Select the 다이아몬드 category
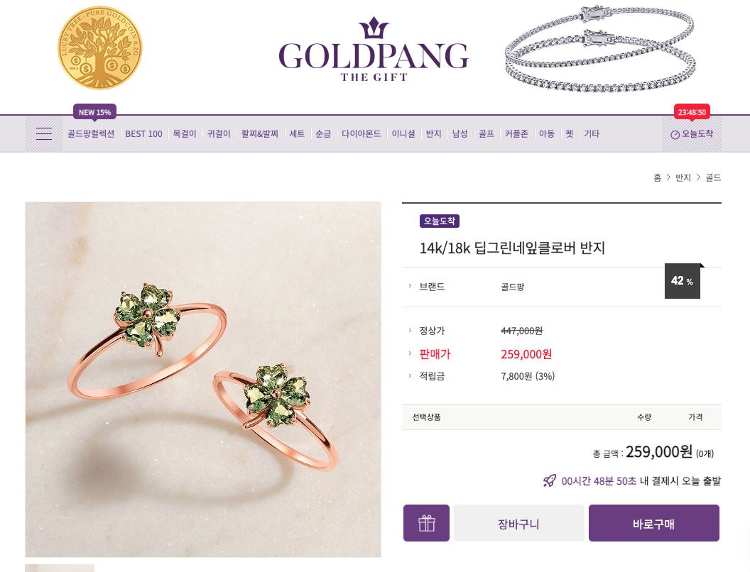Screen dimensions: 750x572 coord(361,134)
